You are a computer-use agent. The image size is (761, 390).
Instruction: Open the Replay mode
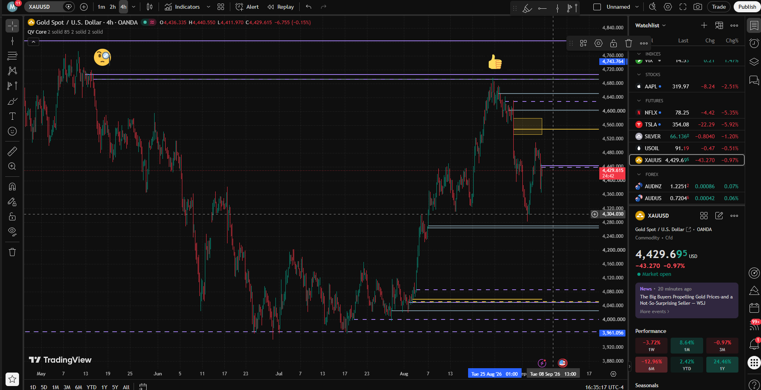click(x=281, y=7)
